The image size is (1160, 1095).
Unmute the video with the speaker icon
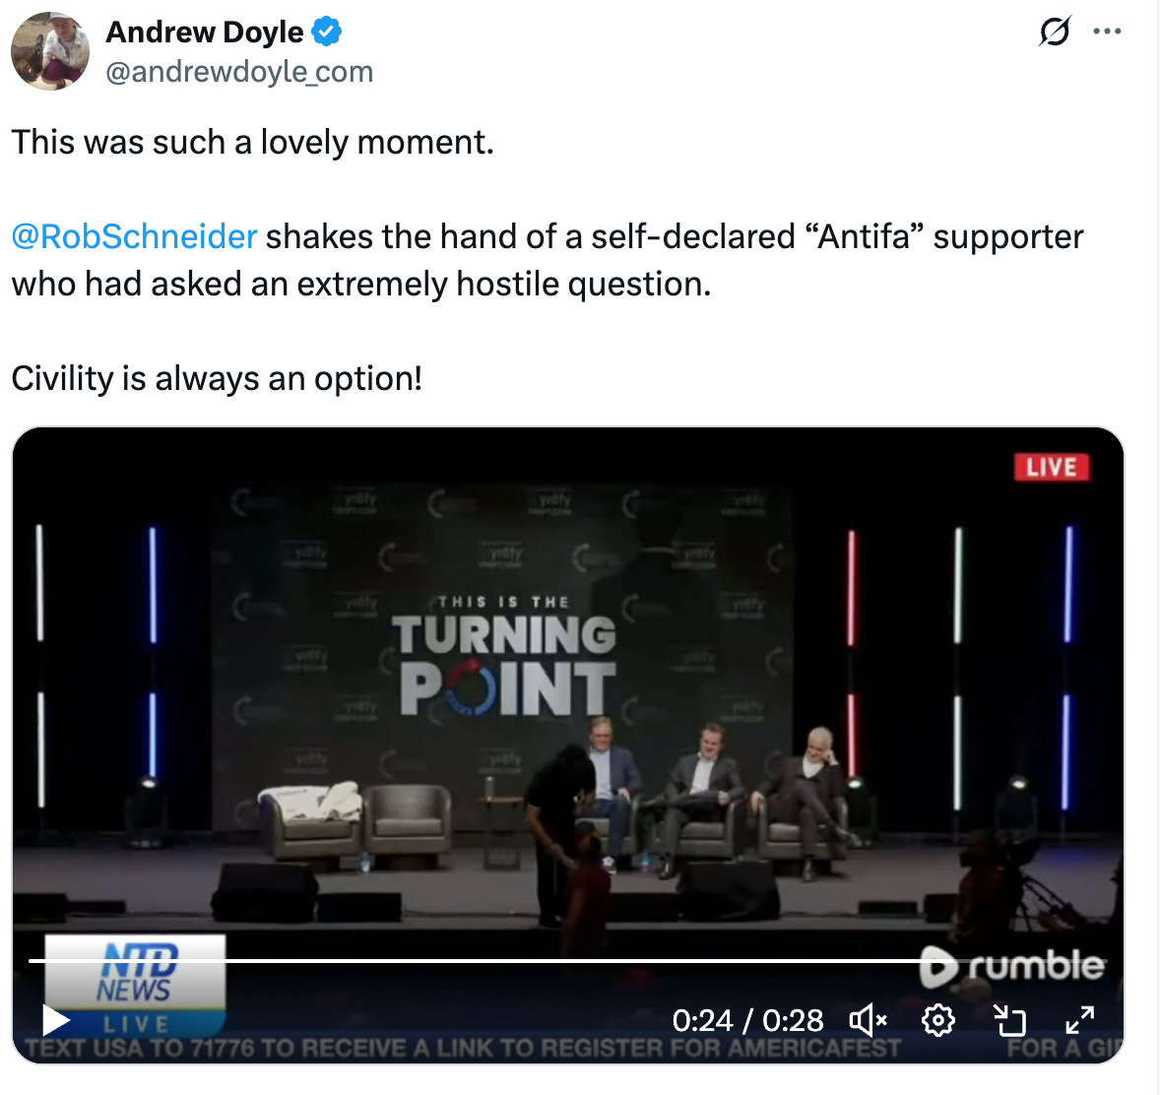[x=868, y=1021]
